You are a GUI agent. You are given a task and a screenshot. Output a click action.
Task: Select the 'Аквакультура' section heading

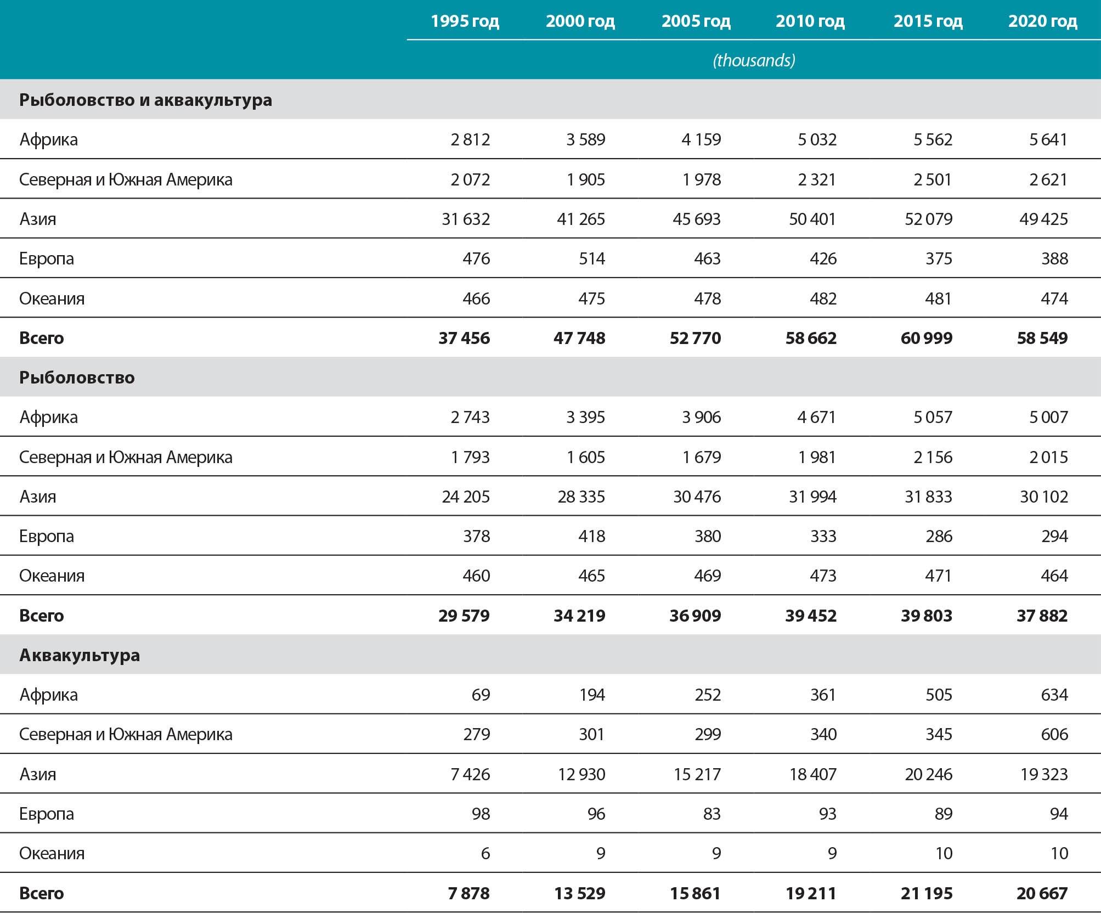point(80,655)
